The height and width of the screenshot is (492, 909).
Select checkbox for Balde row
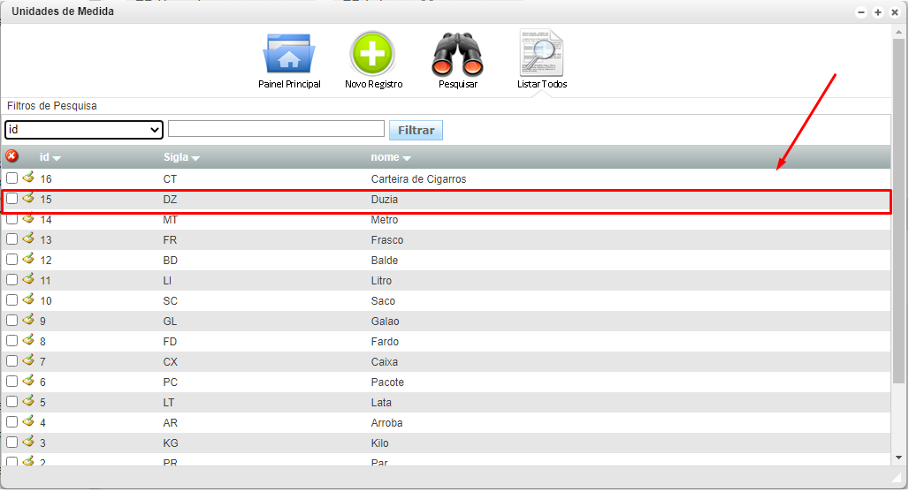11,260
